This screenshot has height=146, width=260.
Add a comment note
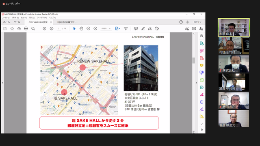(136, 29)
